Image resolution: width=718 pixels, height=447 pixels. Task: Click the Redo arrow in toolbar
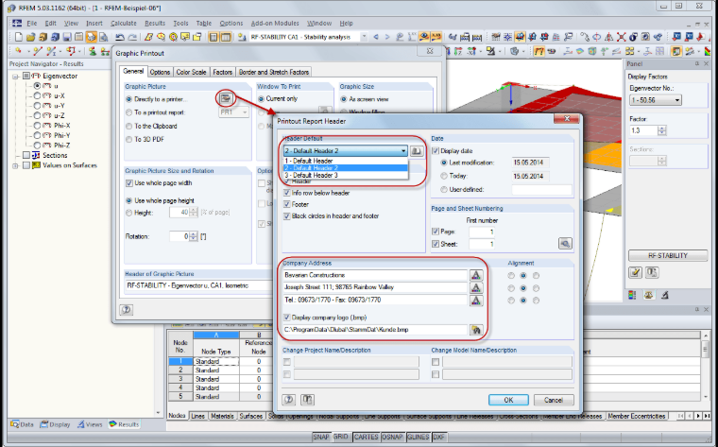pos(132,37)
